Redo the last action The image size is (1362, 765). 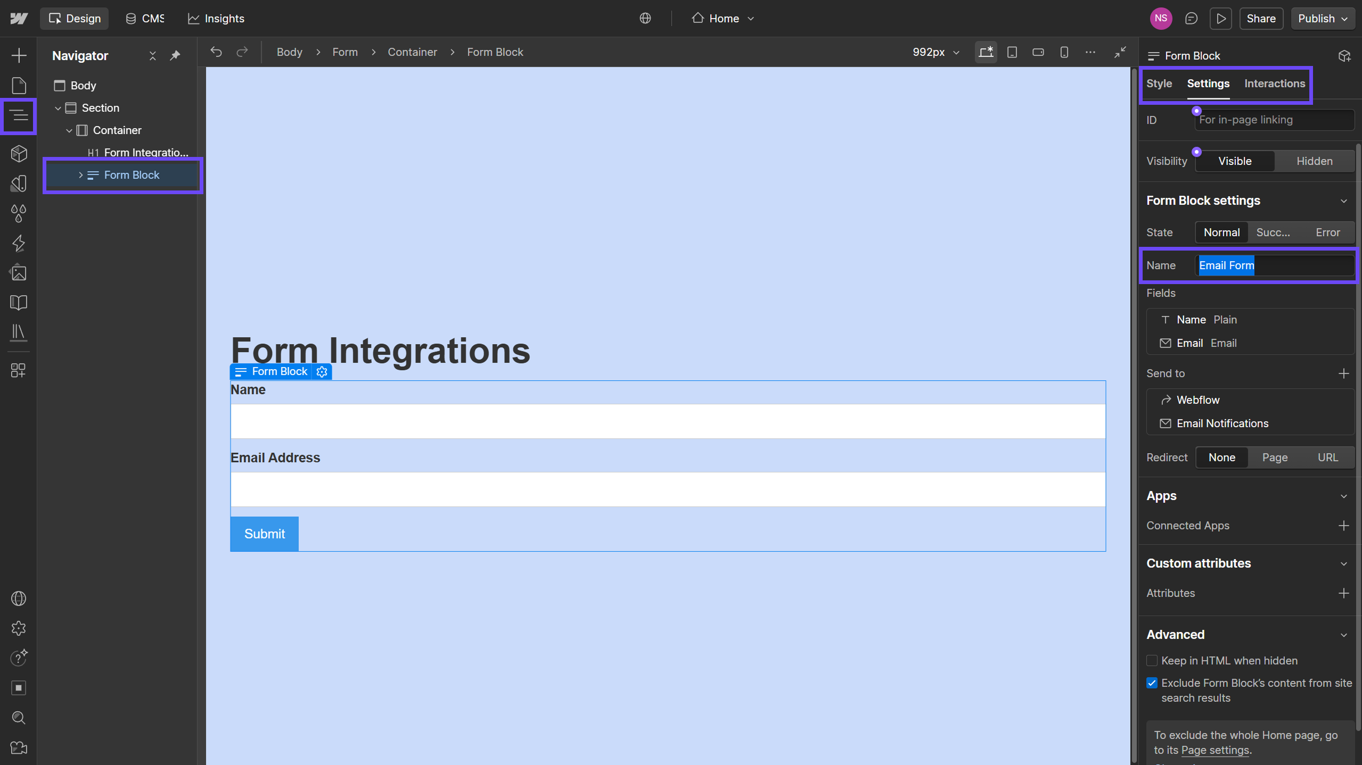click(x=242, y=52)
